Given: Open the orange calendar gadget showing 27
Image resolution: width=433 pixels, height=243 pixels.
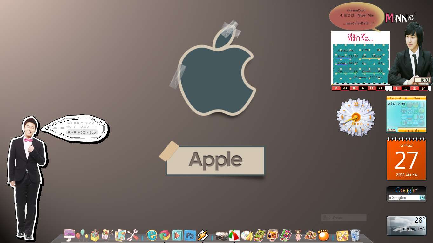Looking at the screenshot, I should [x=406, y=159].
